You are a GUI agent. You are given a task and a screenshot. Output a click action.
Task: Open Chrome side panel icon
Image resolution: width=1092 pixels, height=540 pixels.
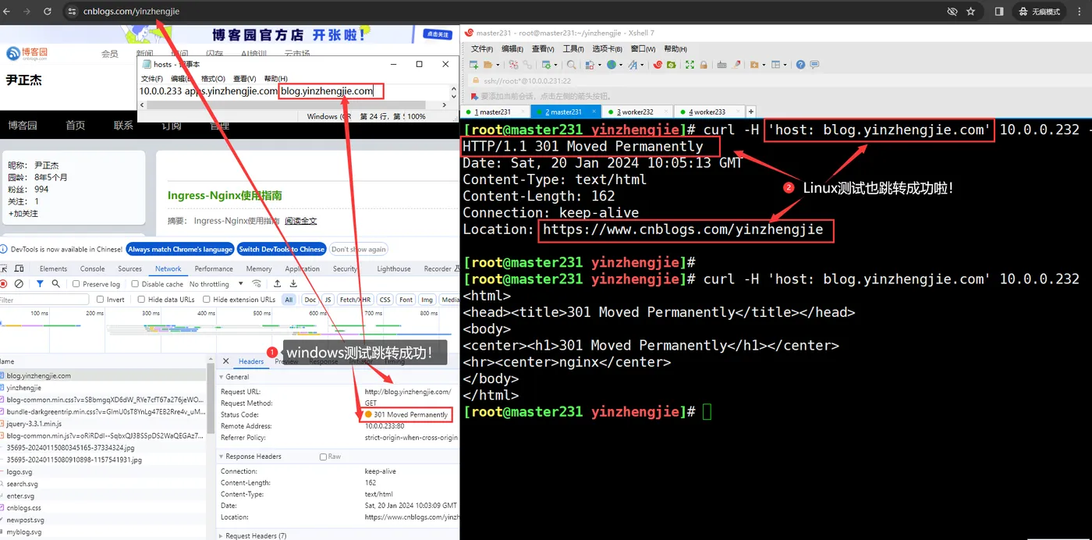click(x=999, y=12)
